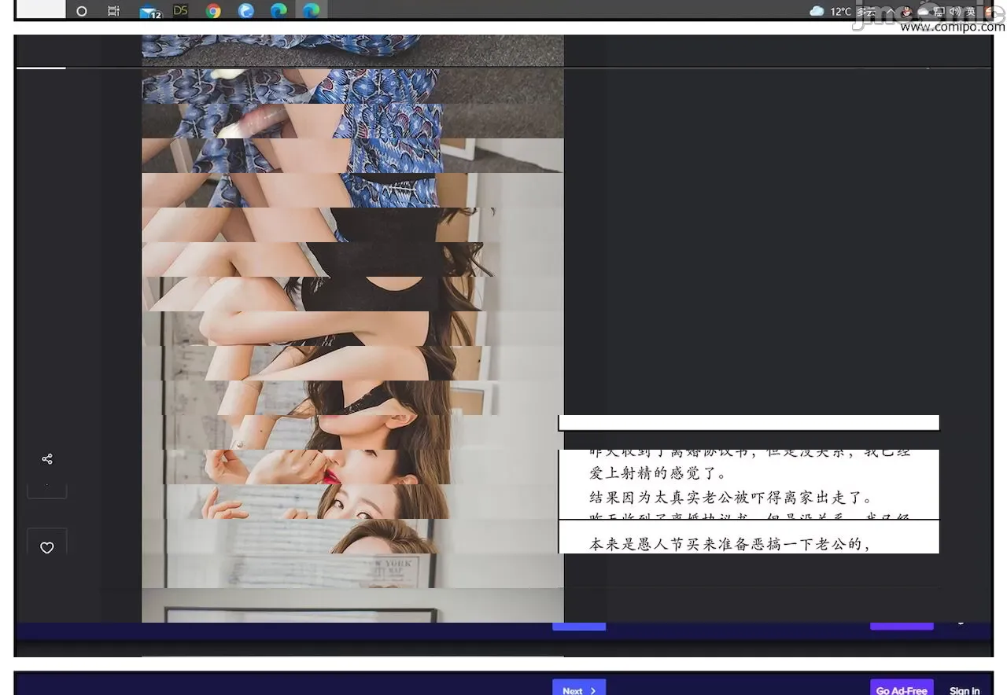Click the volume speaker icon in tray
Viewport: 1007px width, 695px height.
955,11
